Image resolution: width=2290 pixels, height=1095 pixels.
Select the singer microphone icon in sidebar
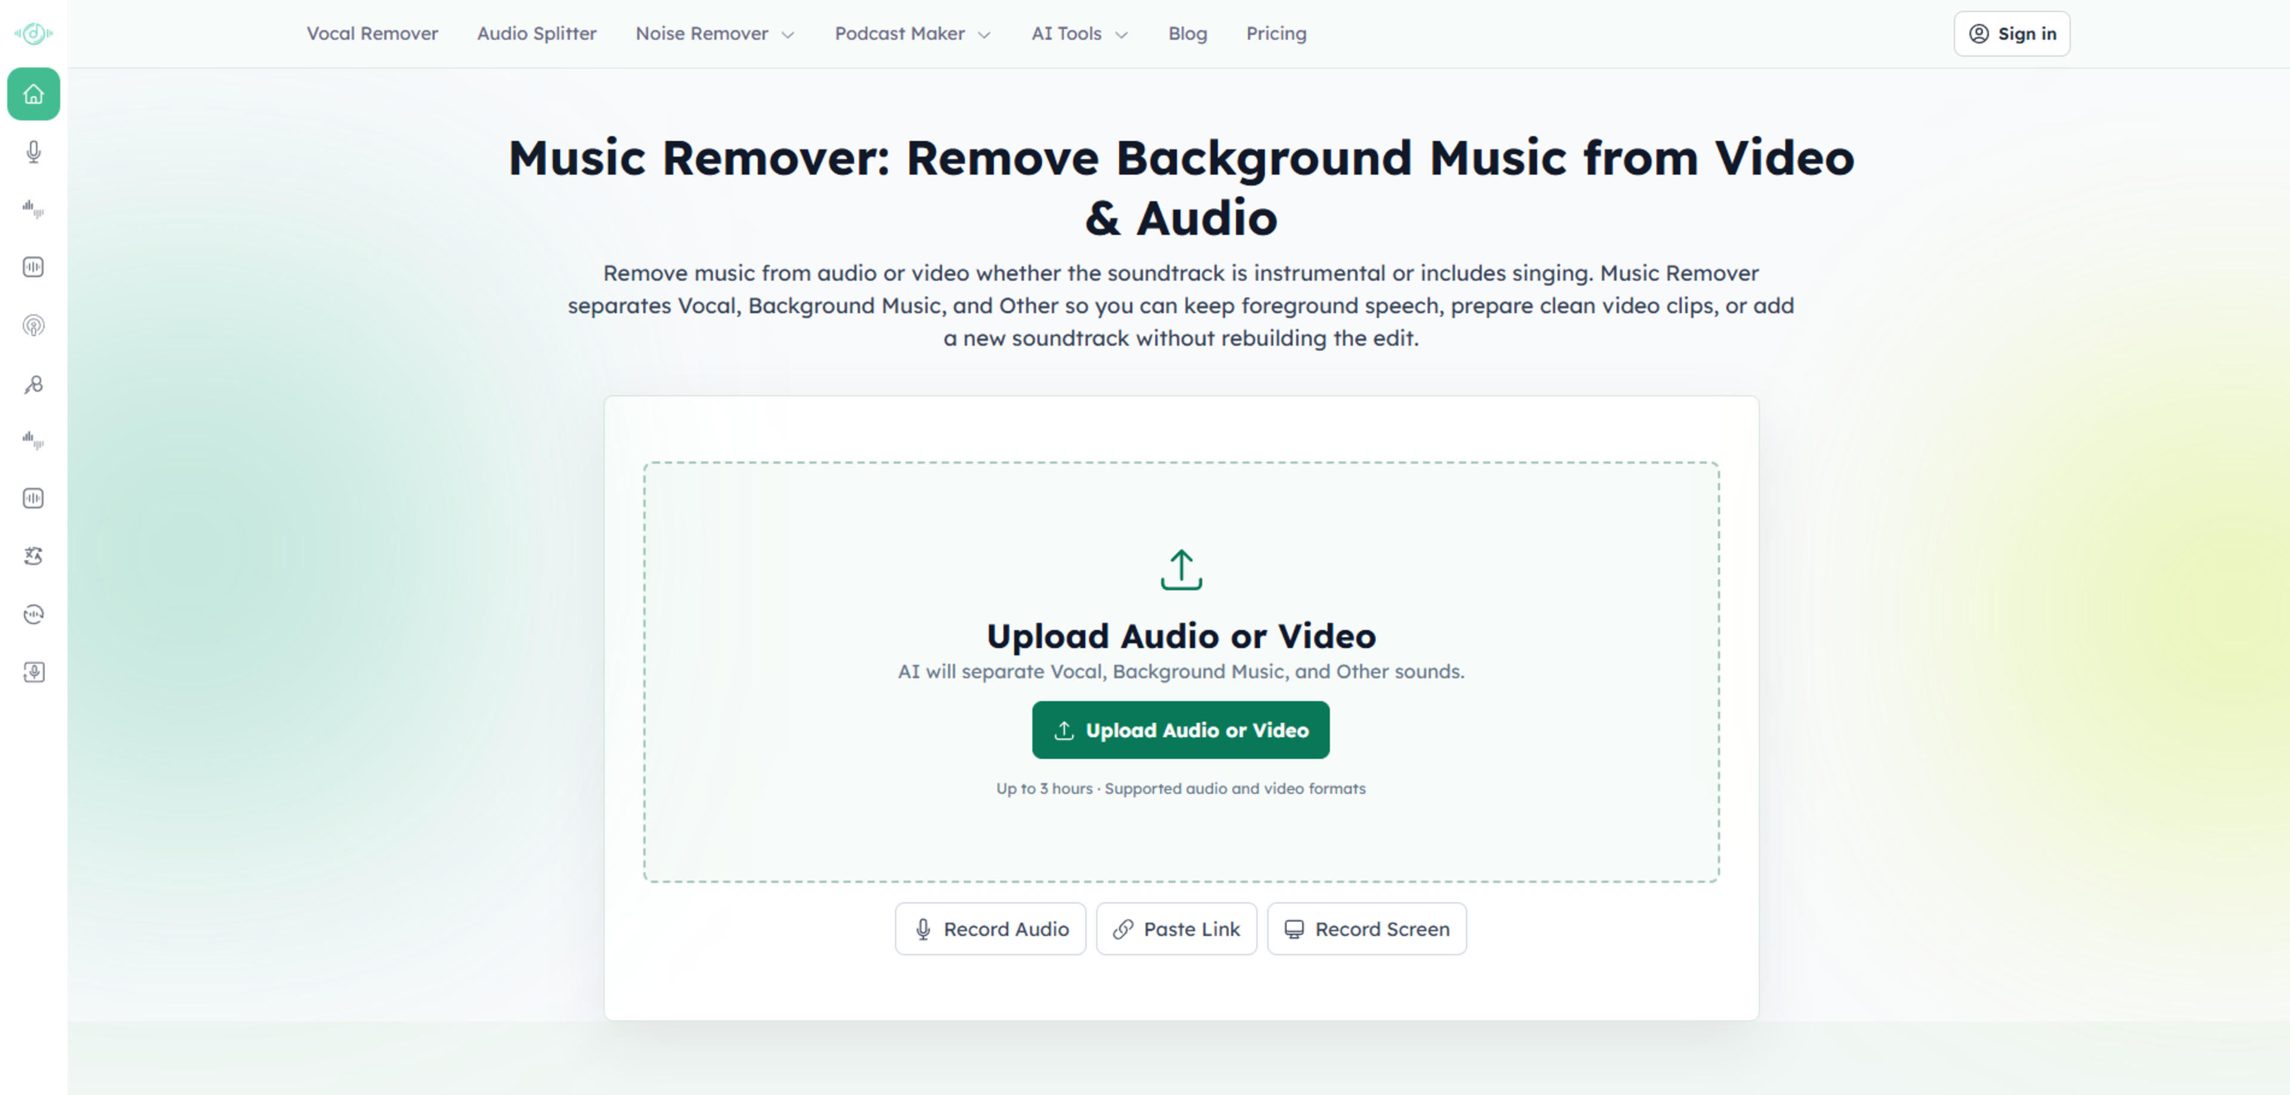pos(34,384)
